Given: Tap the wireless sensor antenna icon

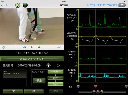Looking at the screenshot, I should point(18,5).
